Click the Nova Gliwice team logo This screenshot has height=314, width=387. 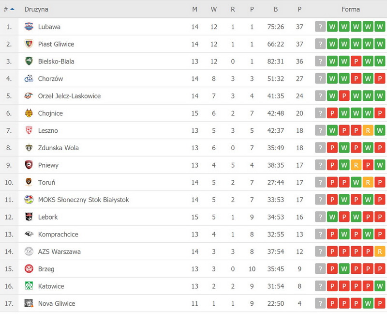[x=29, y=304]
